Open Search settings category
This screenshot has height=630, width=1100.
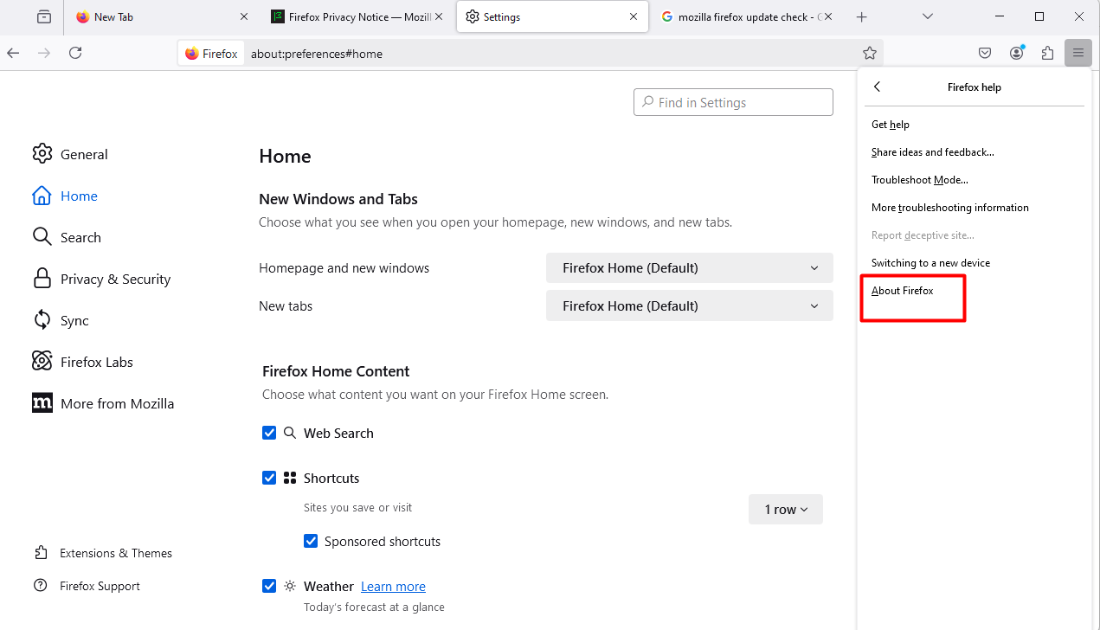click(x=67, y=237)
